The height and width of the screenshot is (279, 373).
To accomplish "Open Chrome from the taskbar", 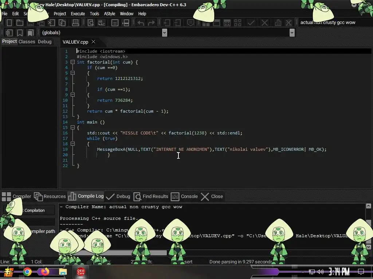I will coord(27,272).
